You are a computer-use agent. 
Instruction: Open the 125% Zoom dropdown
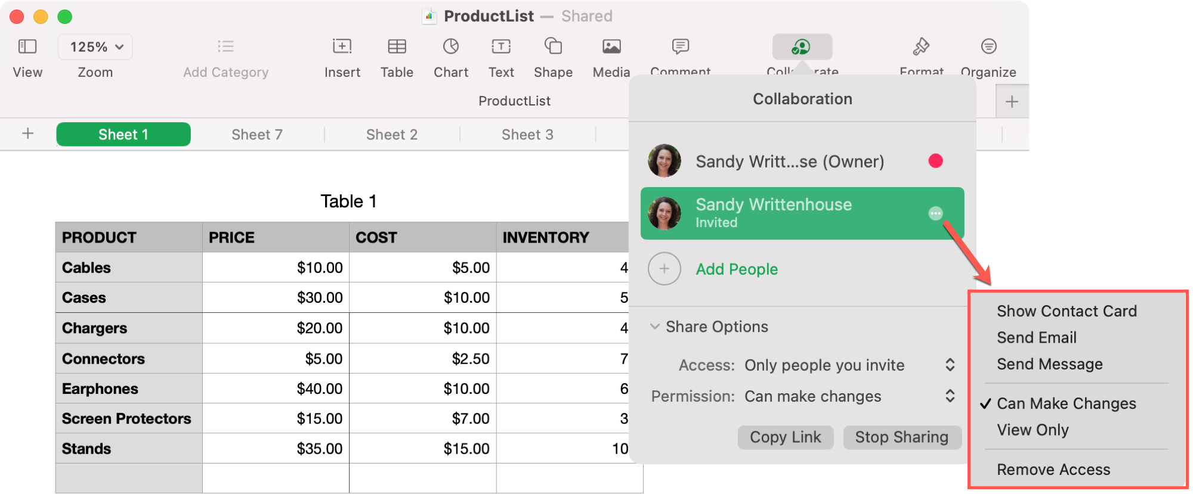tap(95, 47)
